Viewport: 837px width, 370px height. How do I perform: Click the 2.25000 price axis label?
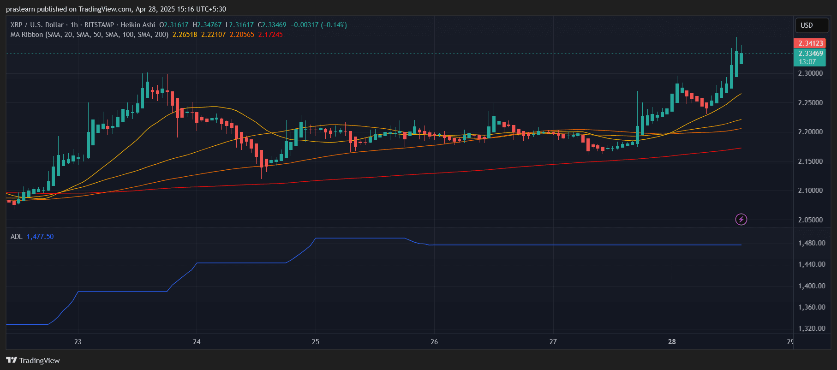coord(810,103)
